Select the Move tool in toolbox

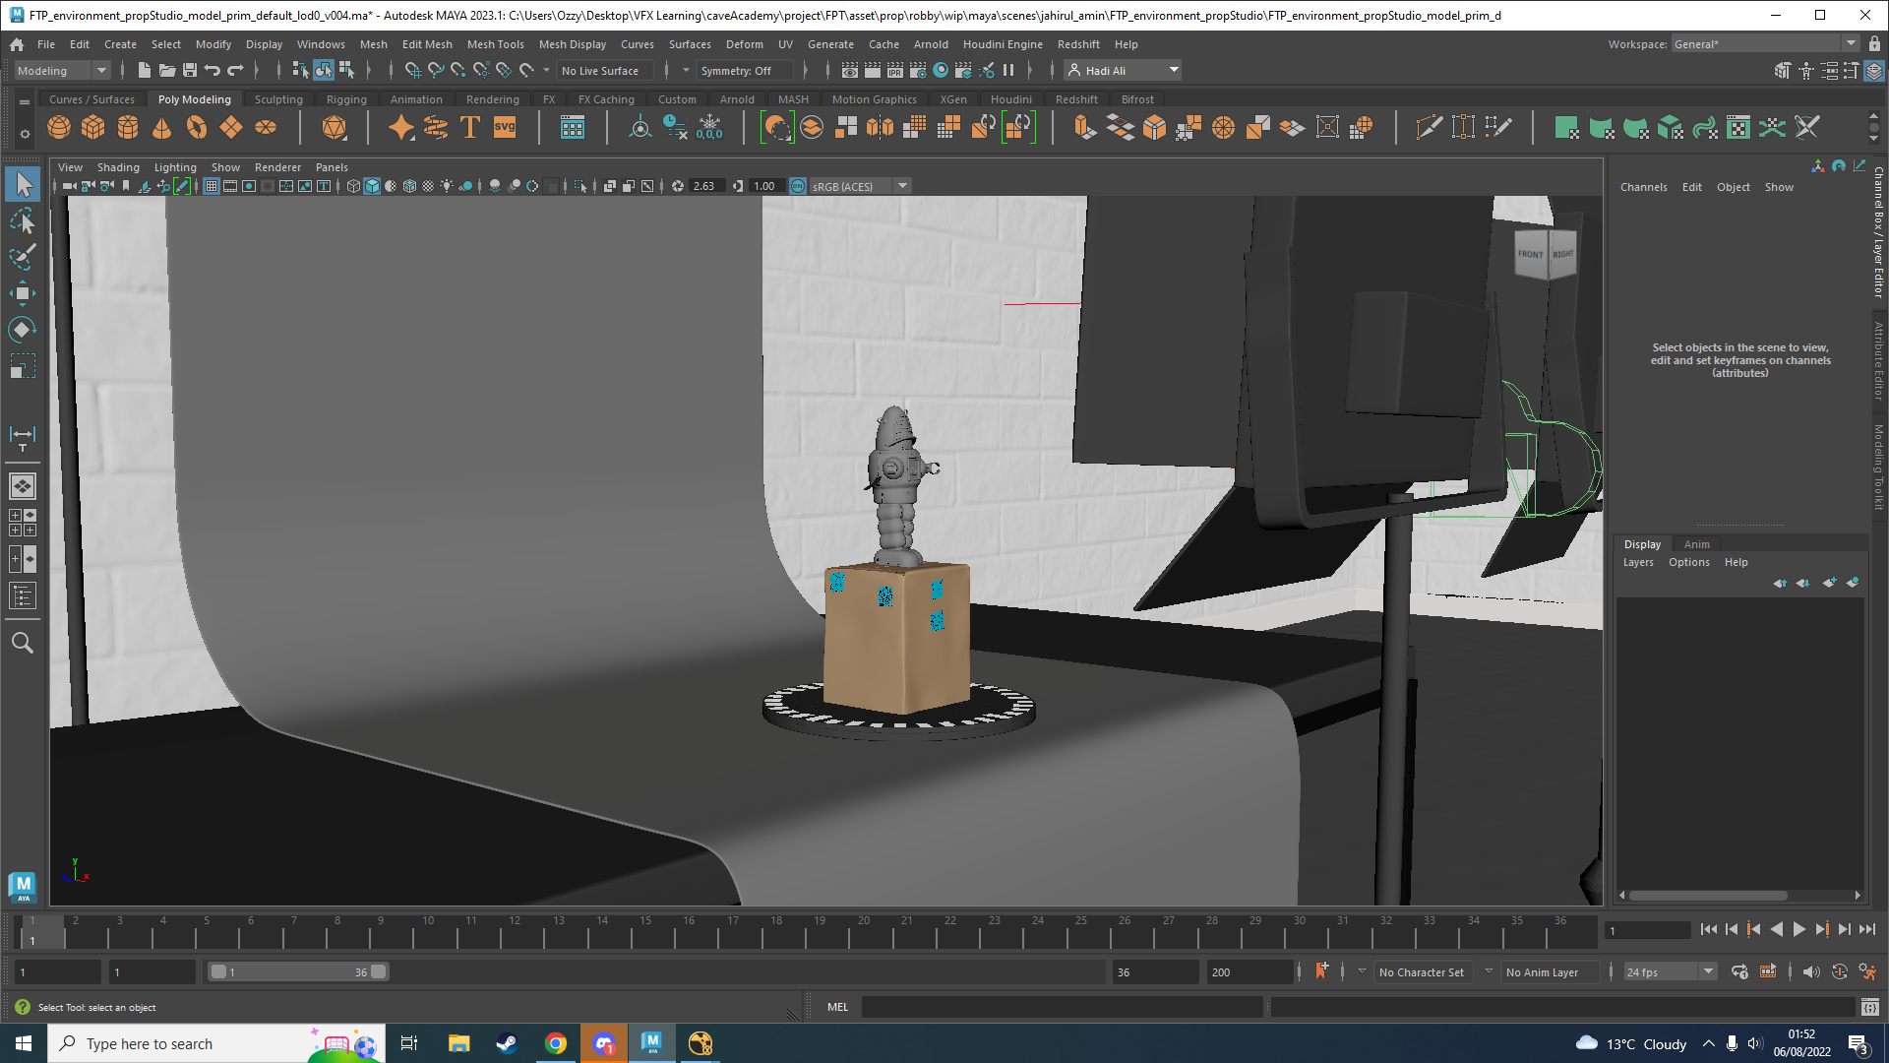23,293
